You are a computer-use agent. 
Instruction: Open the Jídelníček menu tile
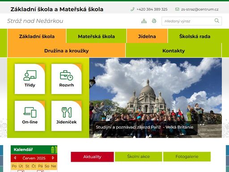coord(67,116)
